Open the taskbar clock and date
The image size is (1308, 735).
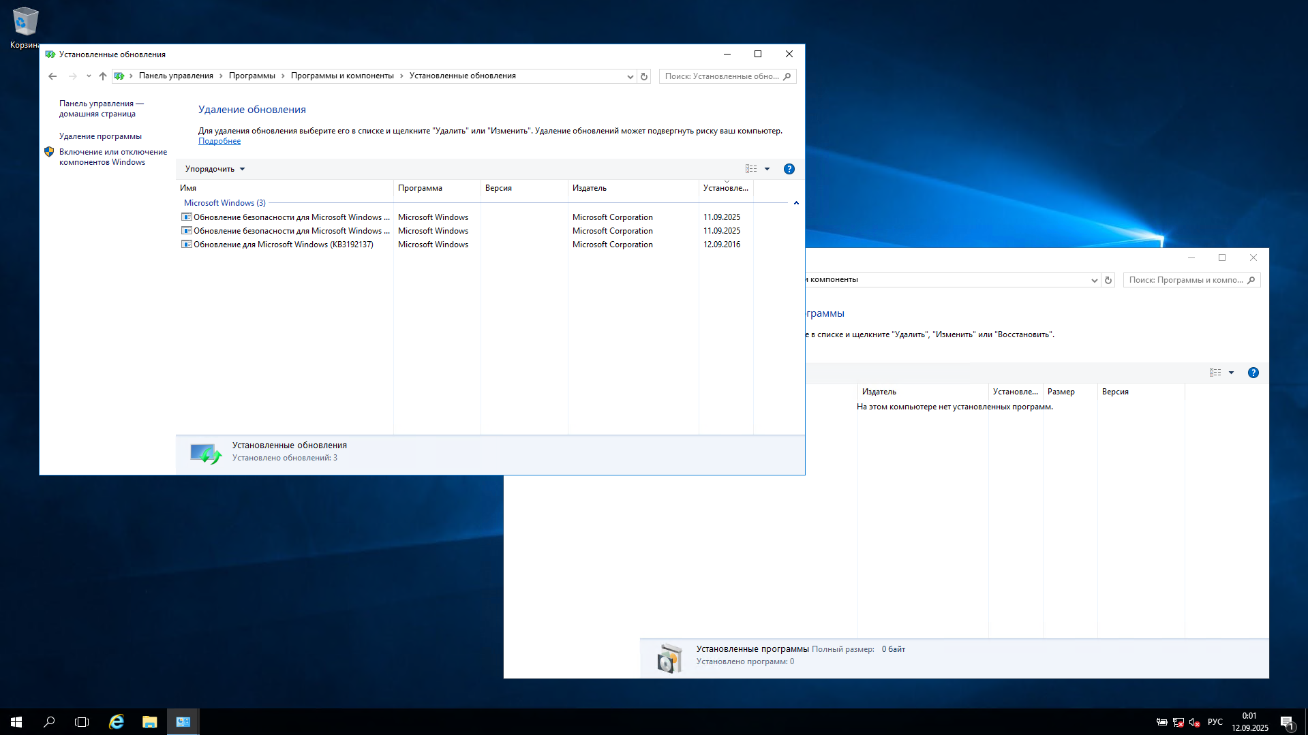point(1249,722)
